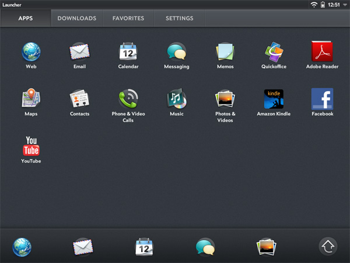Open the Music app
350x263 pixels.
coord(177,99)
